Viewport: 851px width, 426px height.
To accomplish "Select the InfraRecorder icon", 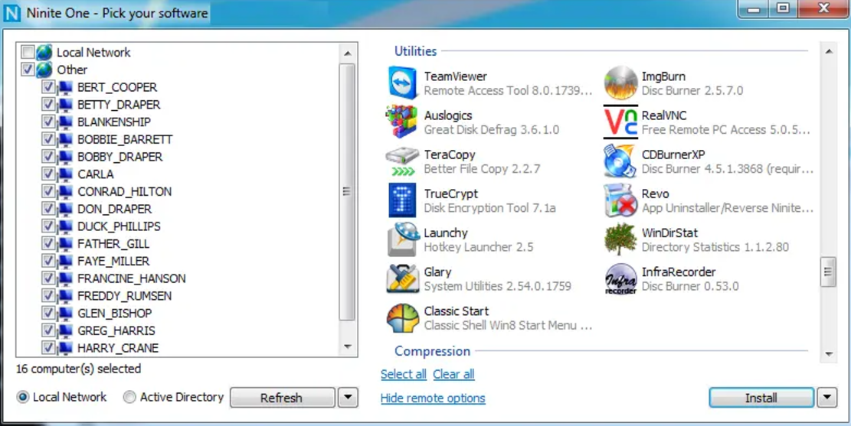I will pyautogui.click(x=621, y=278).
